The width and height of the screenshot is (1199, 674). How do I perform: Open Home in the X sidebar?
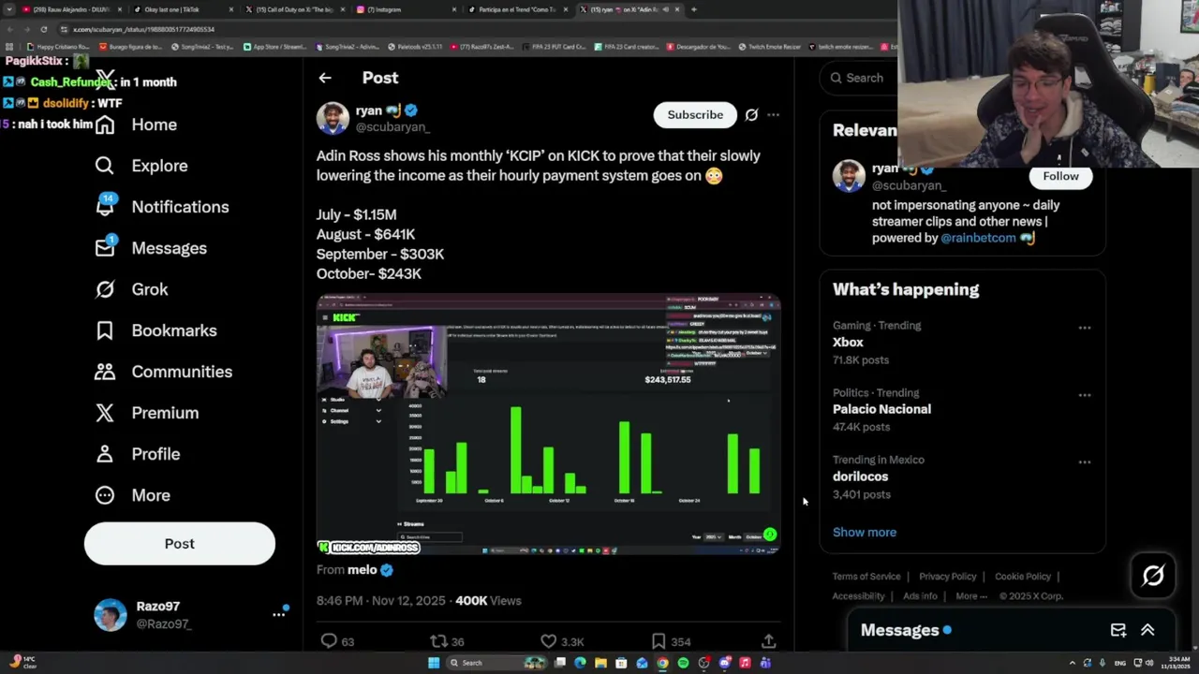(x=136, y=125)
